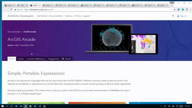This screenshot has height=108, width=192.
Task: Close the Sample browser tab
Action: tap(14, 5)
